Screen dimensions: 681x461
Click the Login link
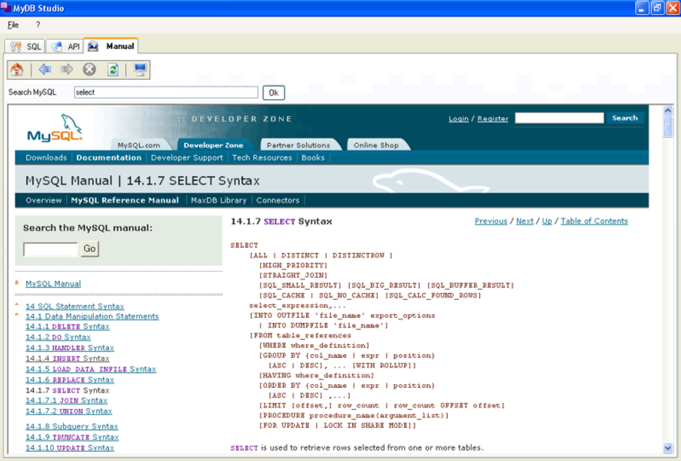point(459,118)
